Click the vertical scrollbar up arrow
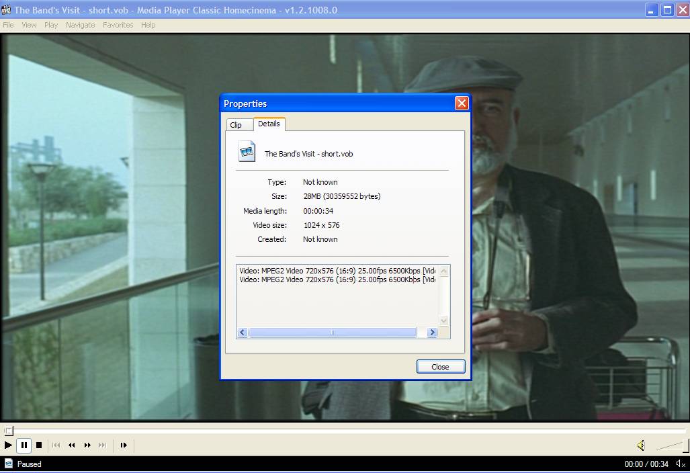This screenshot has height=473, width=690. (x=443, y=271)
